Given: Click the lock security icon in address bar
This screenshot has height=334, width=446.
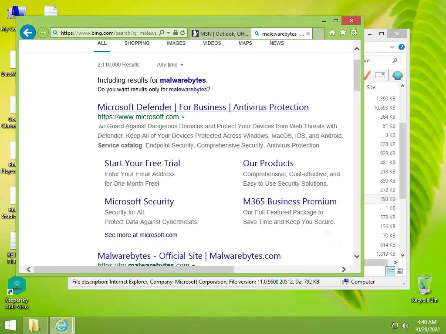Looking at the screenshot, I should 176,33.
